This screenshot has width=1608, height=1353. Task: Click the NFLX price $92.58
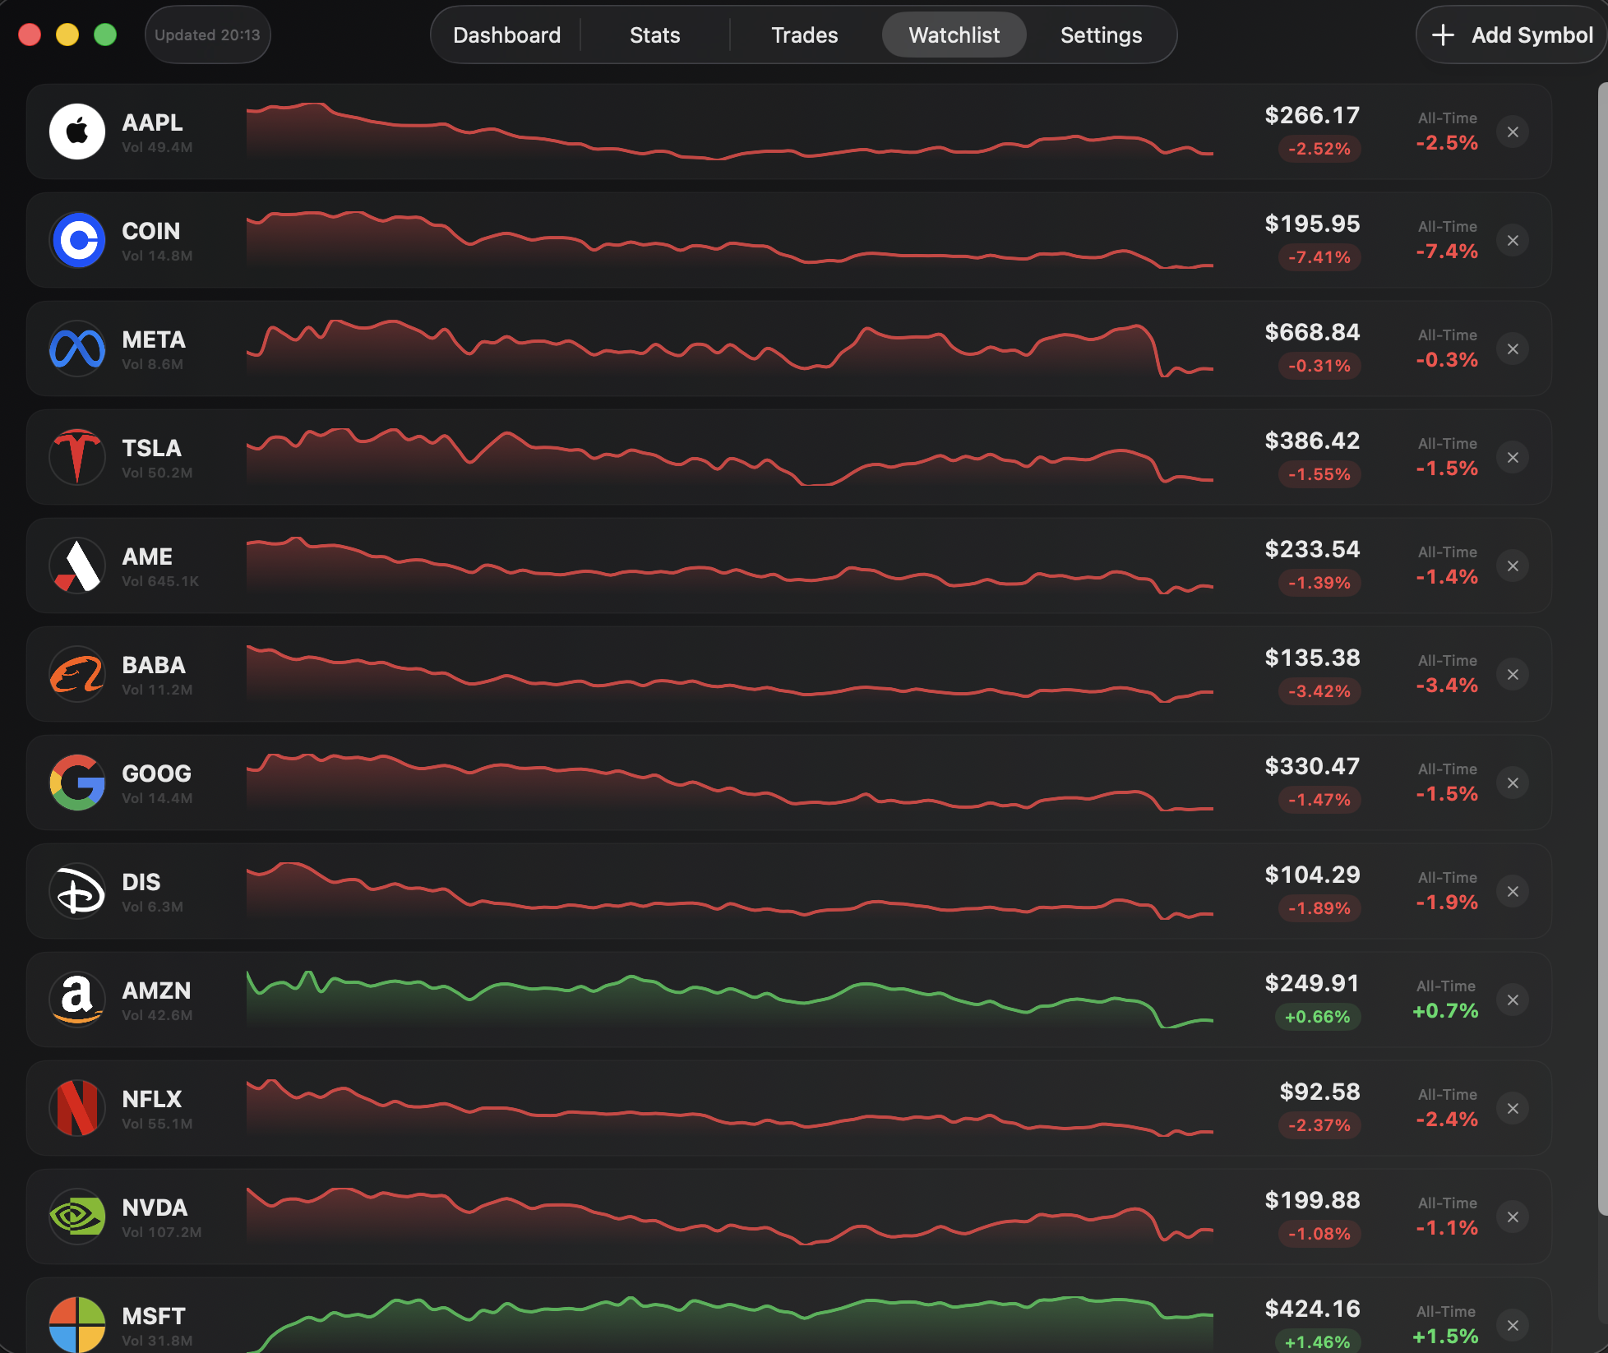tap(1319, 1092)
